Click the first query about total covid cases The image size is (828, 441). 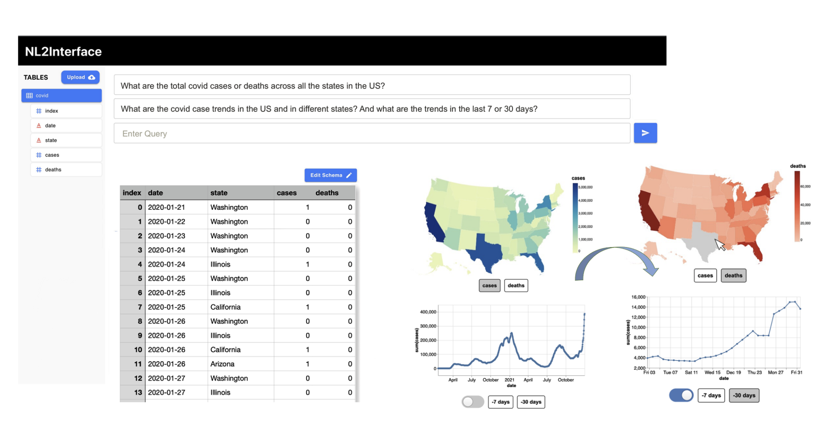tap(372, 85)
